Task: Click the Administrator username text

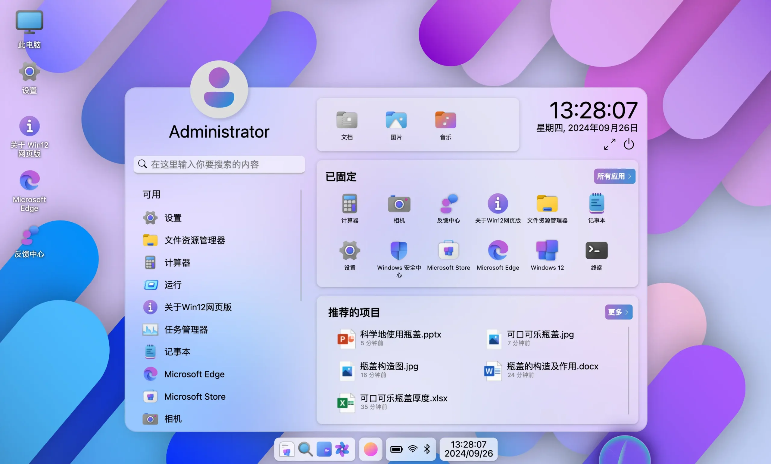Action: 219,131
